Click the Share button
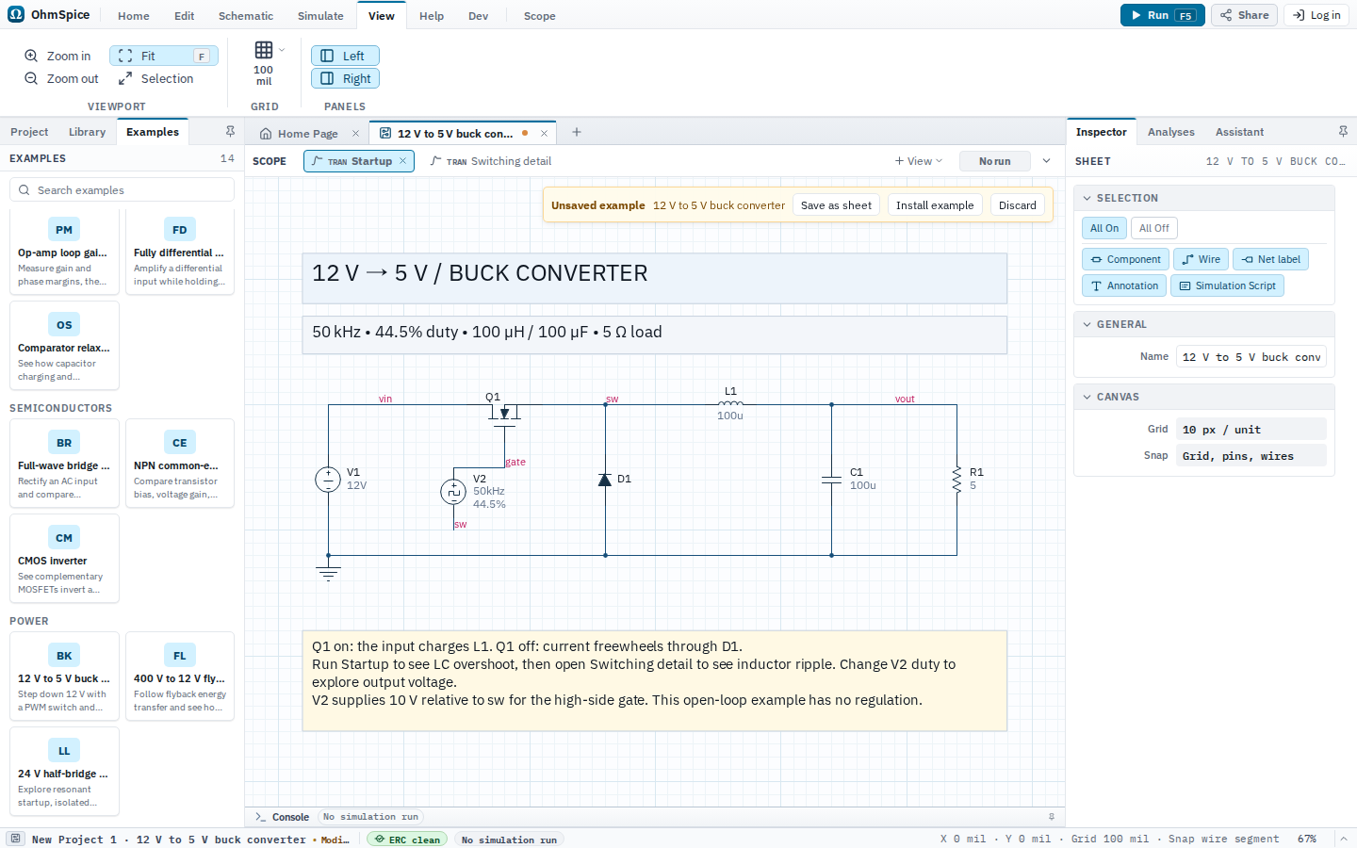Image resolution: width=1357 pixels, height=848 pixels. point(1244,15)
